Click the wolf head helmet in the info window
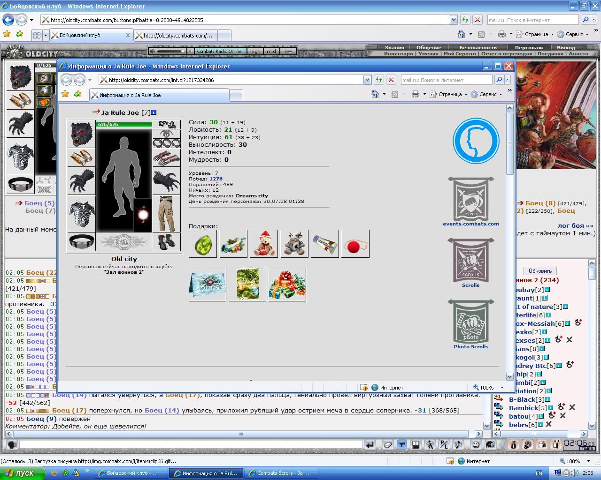The image size is (601, 480). [82, 134]
